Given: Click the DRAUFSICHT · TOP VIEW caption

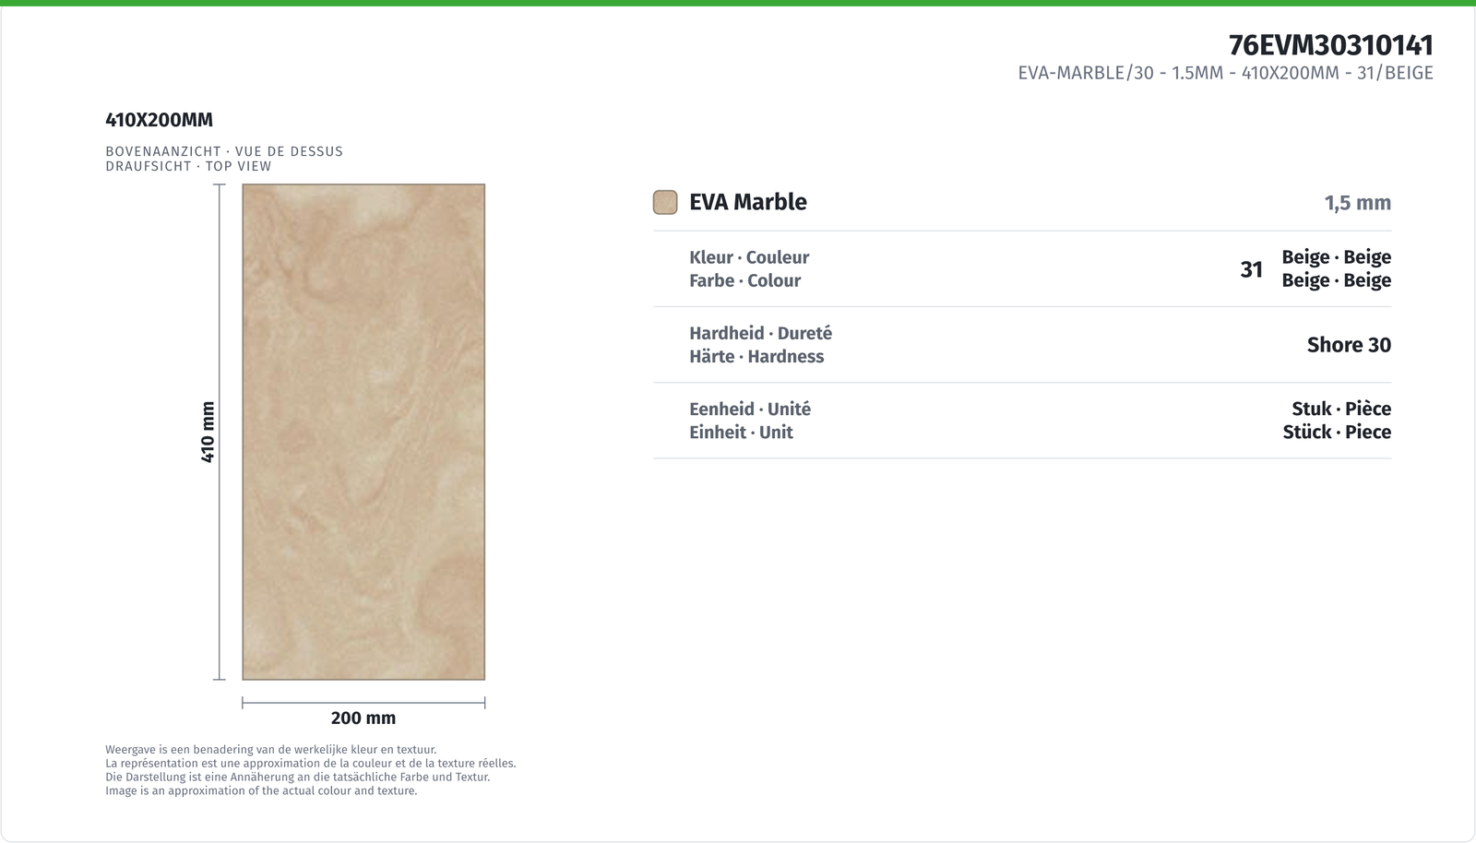Looking at the screenshot, I should [188, 166].
